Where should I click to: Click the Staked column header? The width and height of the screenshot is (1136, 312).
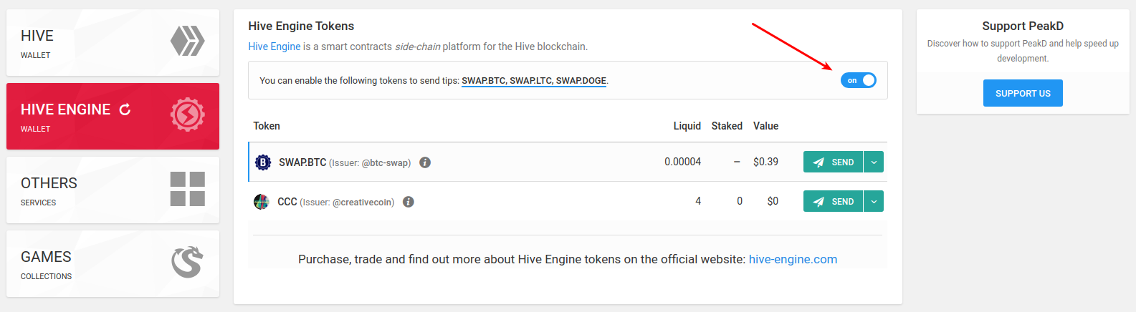pos(727,126)
